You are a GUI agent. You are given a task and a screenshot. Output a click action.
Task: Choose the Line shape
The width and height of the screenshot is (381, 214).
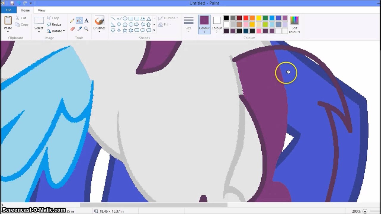pyautogui.click(x=113, y=18)
